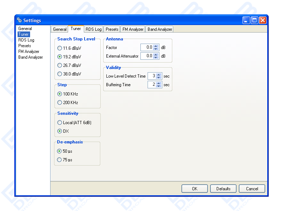The image size is (283, 211).
Task: Open the Band Analyzer tab
Action: point(160,29)
